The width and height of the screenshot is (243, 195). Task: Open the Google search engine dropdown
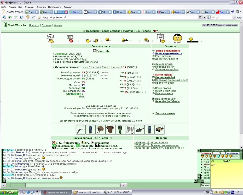click(x=234, y=17)
